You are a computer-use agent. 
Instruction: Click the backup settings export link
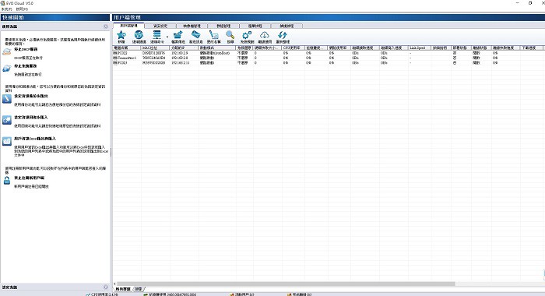point(31,96)
